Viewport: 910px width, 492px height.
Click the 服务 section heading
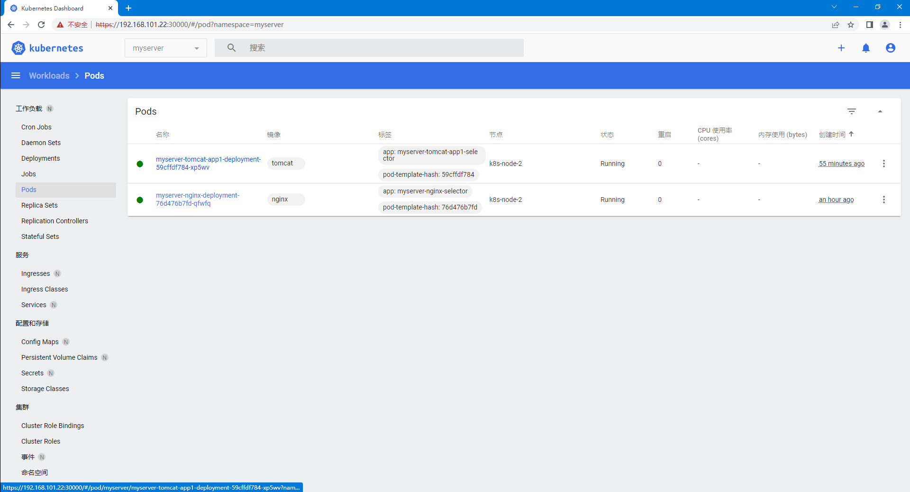point(22,255)
